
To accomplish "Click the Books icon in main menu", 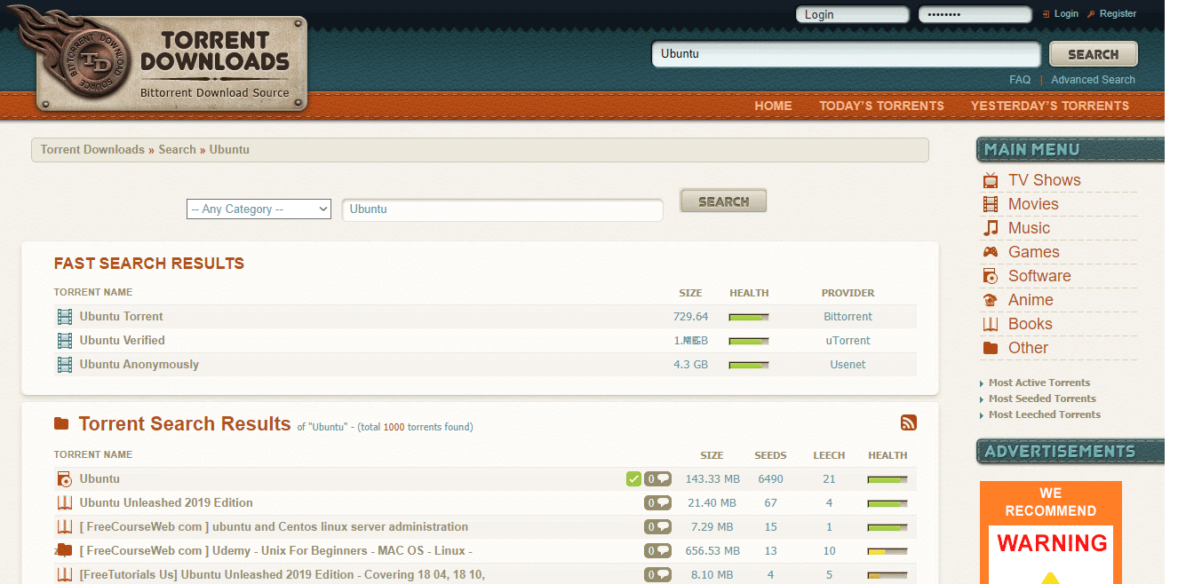I will tap(990, 324).
